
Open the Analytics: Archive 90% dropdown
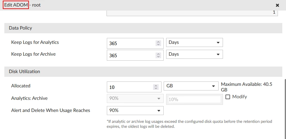click(135, 99)
